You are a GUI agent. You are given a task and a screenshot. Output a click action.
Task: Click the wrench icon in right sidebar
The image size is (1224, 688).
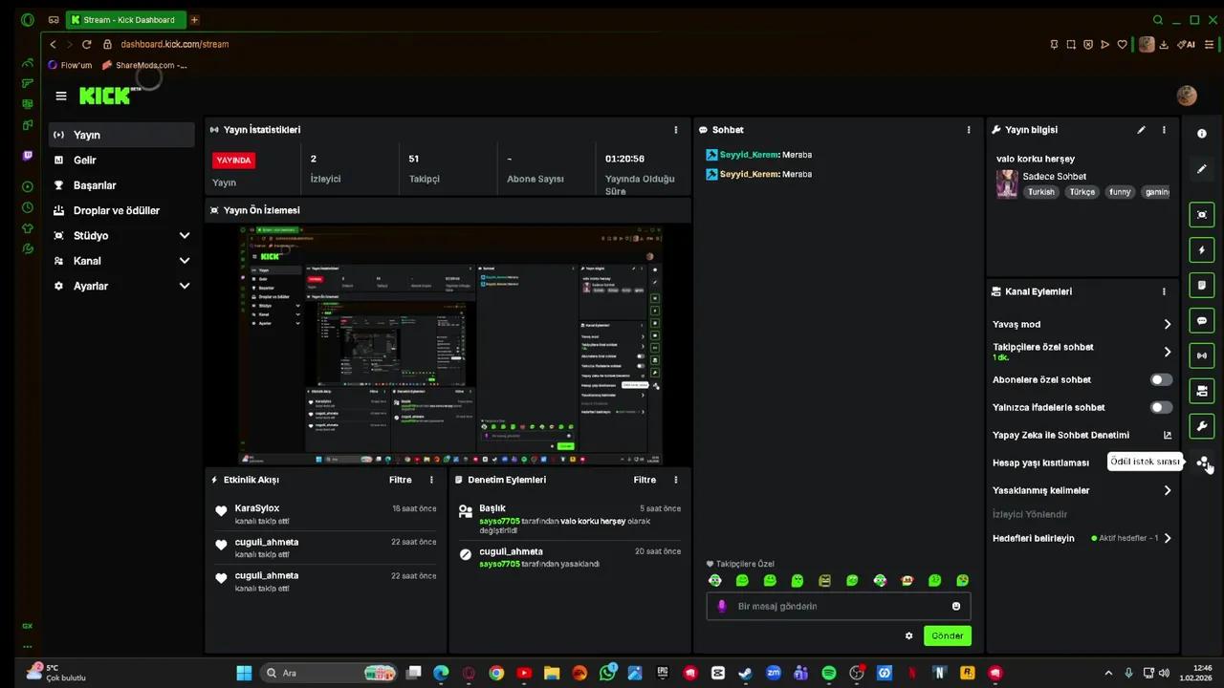pos(1202,426)
